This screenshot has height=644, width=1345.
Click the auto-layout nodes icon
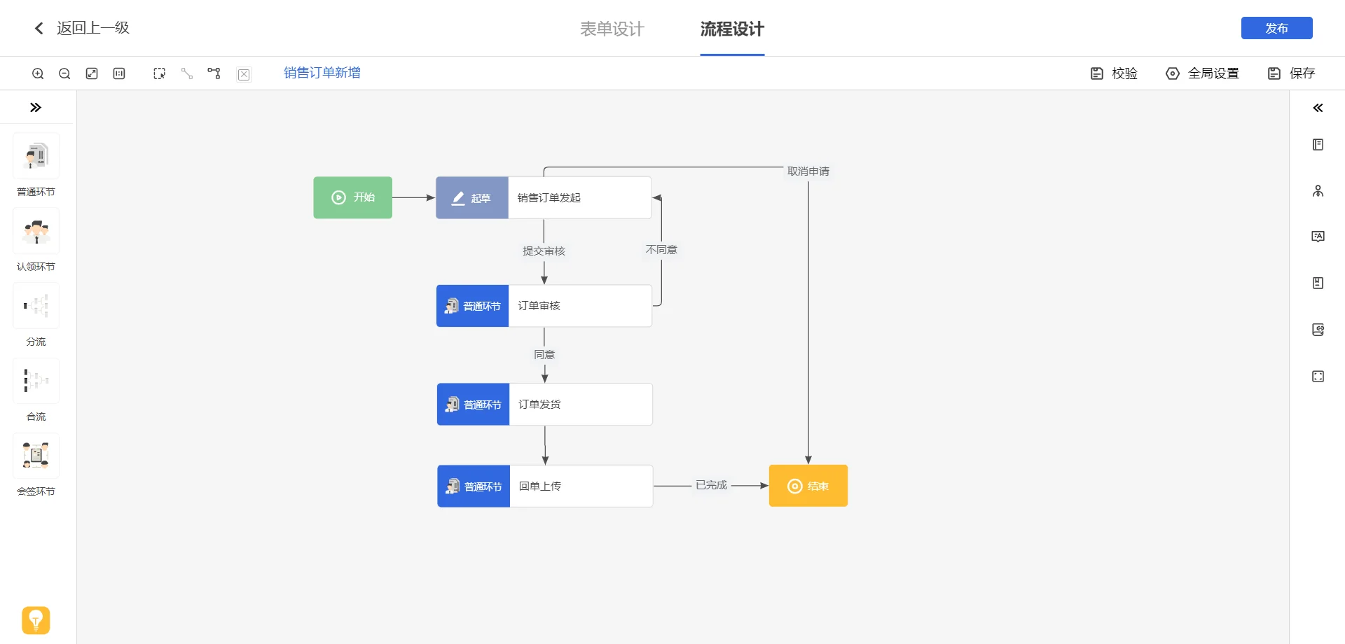pyautogui.click(x=214, y=73)
